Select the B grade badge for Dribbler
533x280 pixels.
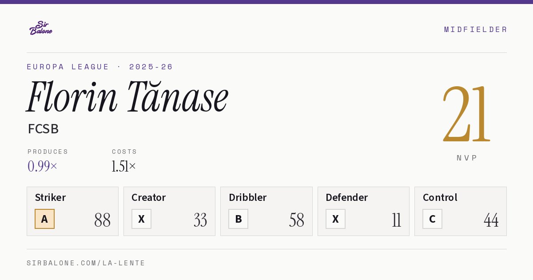(238, 219)
